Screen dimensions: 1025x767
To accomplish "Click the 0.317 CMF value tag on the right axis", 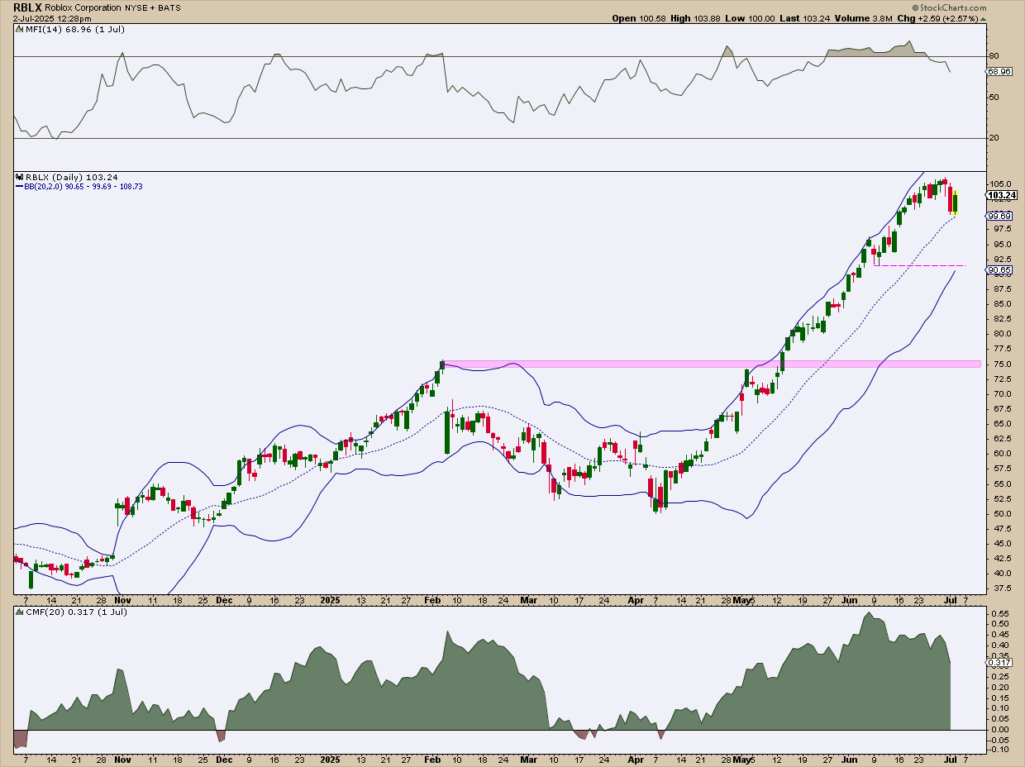I will 998,663.
